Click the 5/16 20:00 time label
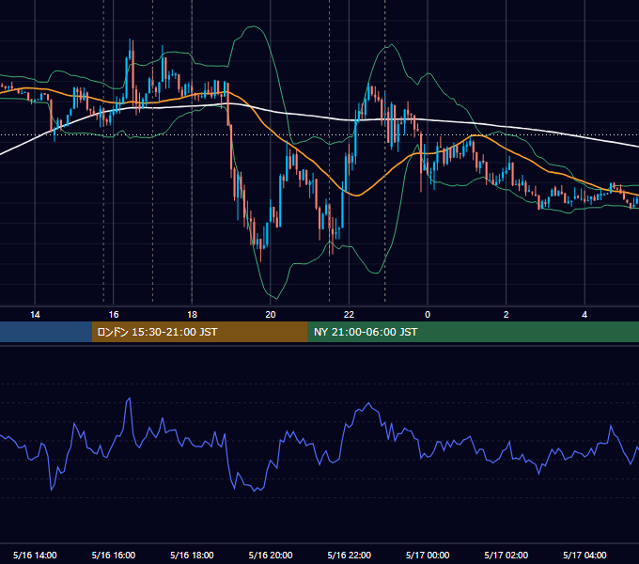 pyautogui.click(x=271, y=555)
